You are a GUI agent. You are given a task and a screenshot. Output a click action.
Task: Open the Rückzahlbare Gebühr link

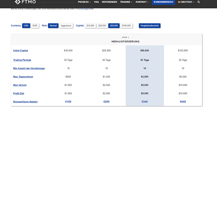click(25, 102)
